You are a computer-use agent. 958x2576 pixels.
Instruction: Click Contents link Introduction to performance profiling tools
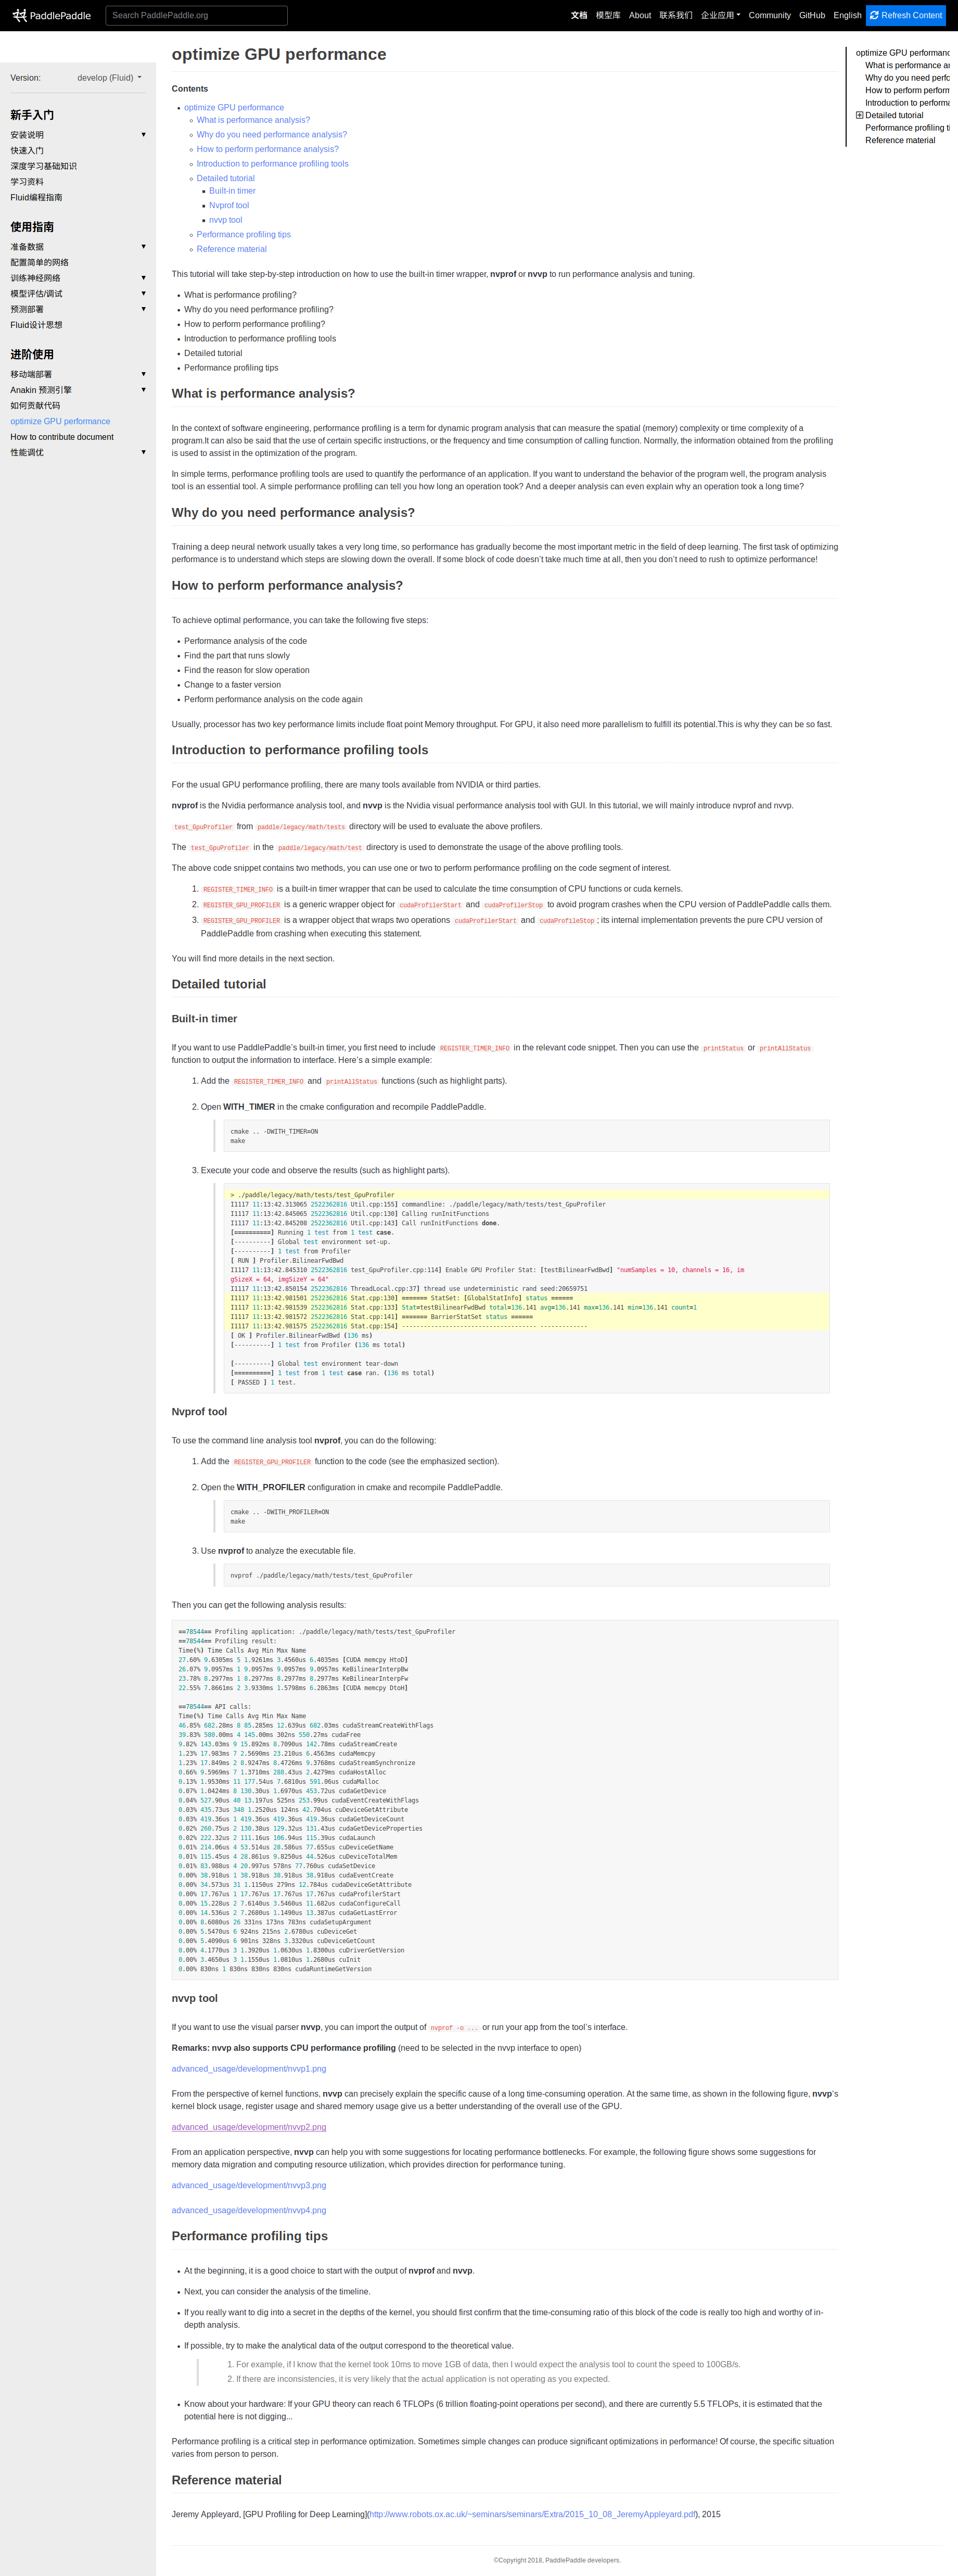[x=272, y=164]
